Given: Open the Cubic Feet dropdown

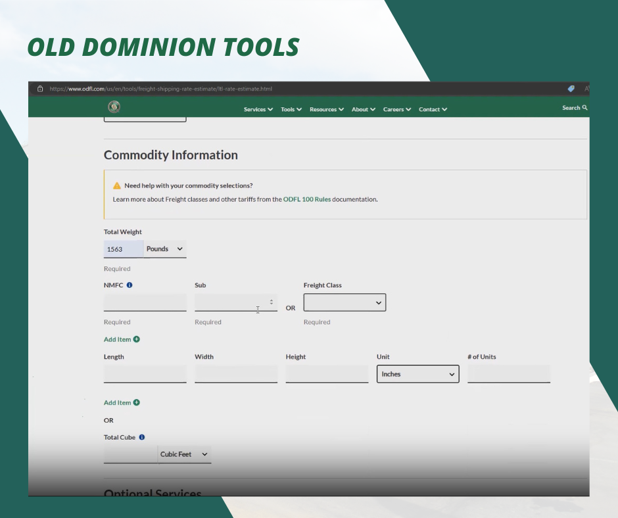Looking at the screenshot, I should [185, 454].
